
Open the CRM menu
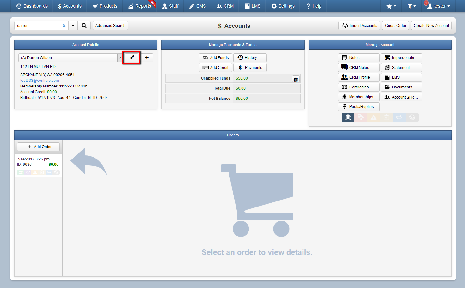click(x=225, y=6)
